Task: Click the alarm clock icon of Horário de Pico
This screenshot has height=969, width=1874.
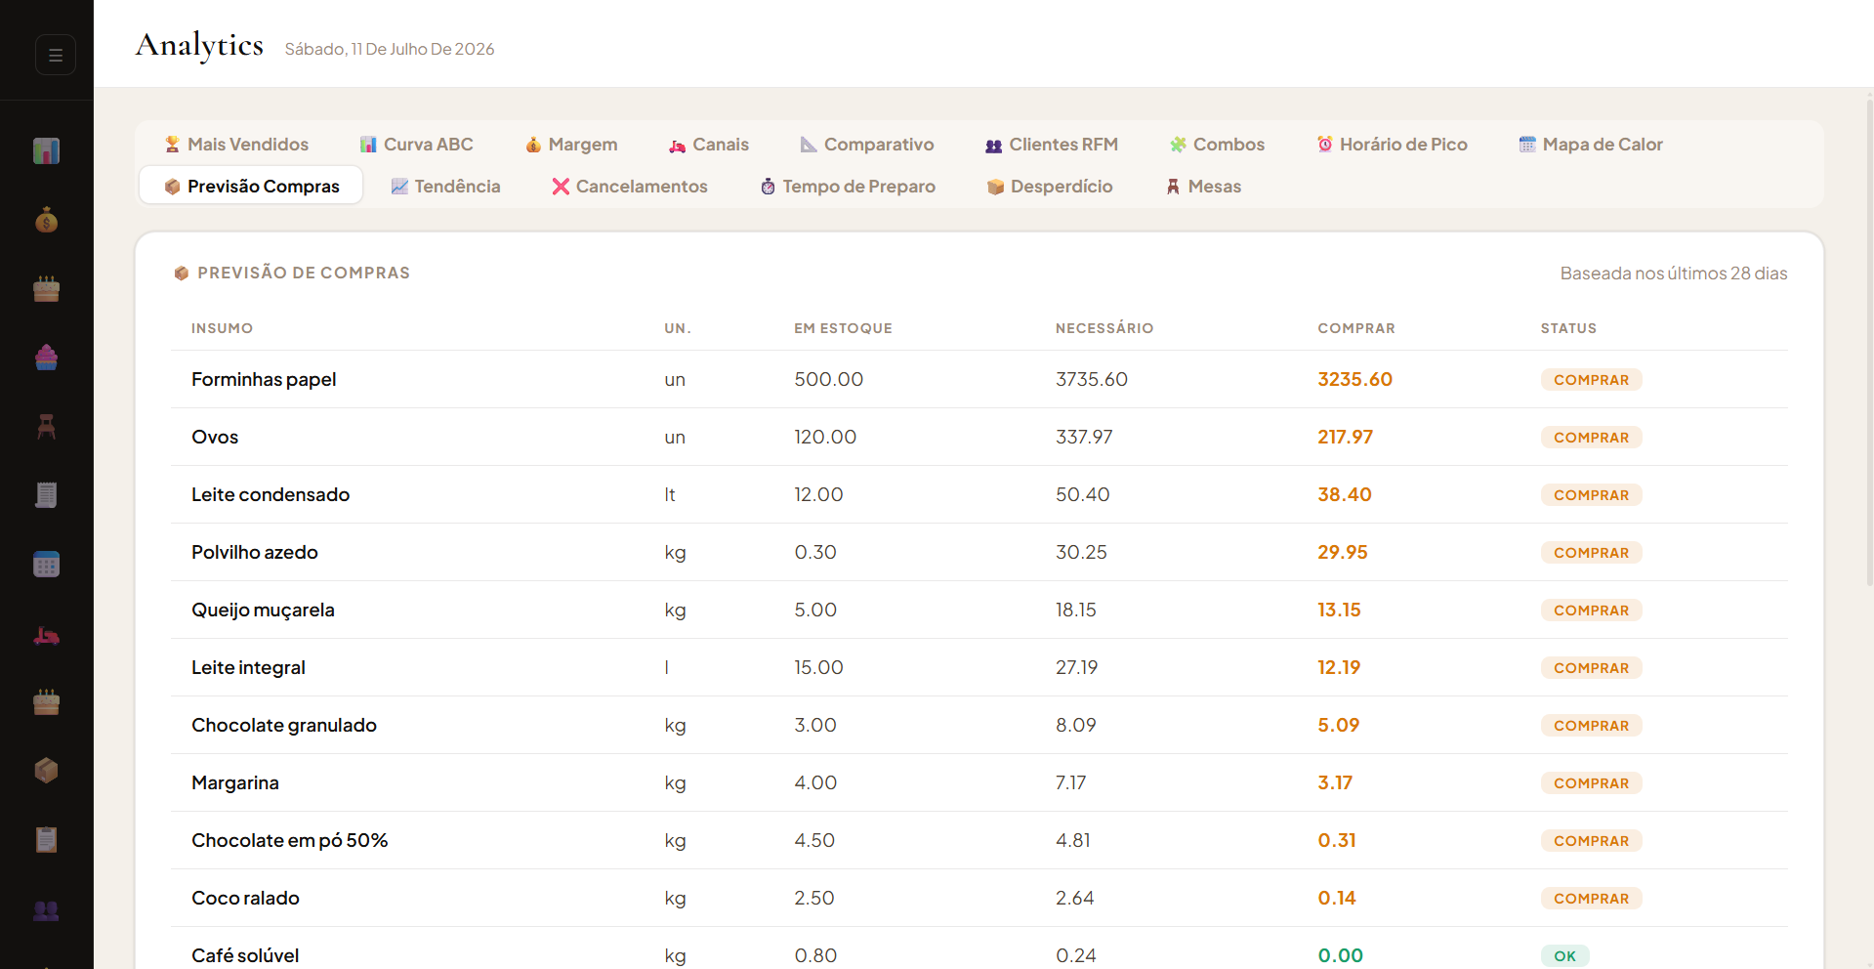Action: click(x=1325, y=145)
